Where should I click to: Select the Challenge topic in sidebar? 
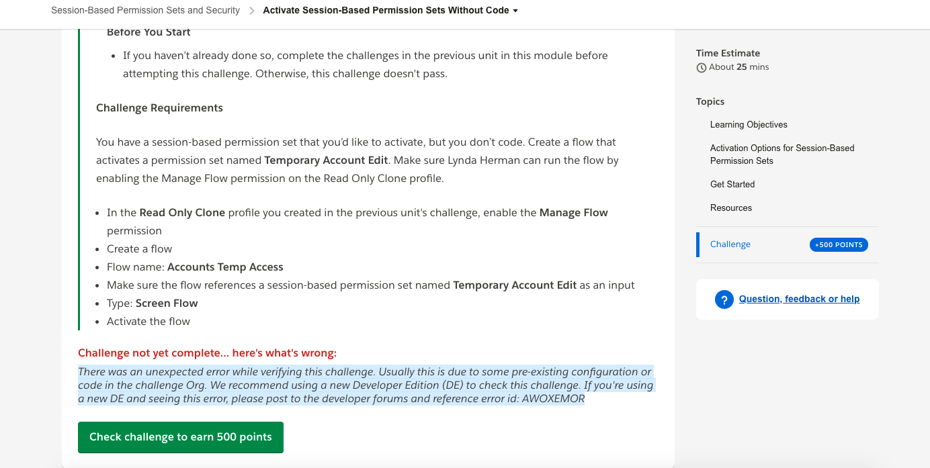730,244
